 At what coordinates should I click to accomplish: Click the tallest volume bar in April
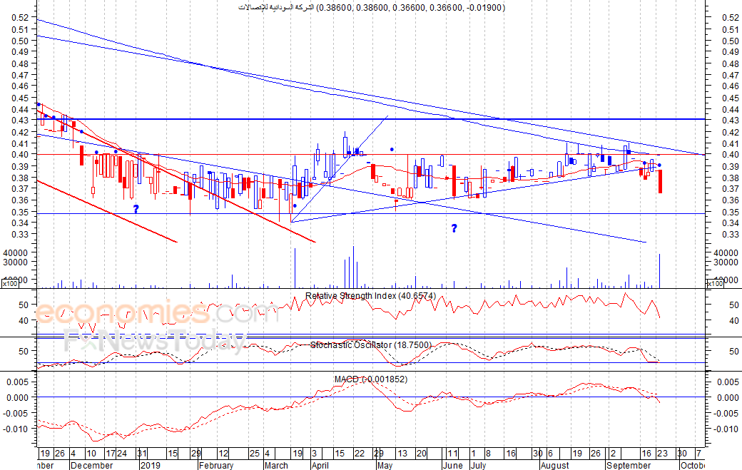click(x=353, y=267)
